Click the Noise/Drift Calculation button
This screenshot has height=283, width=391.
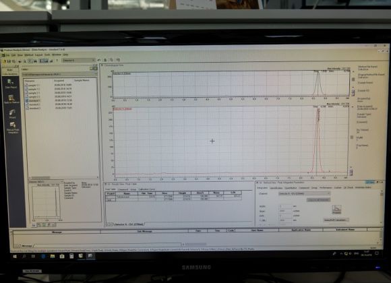coord(336,220)
